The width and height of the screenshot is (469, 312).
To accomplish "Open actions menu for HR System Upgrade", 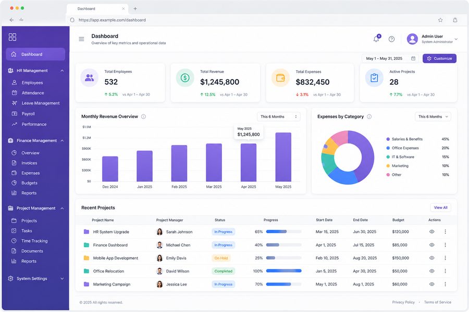I will (445, 232).
